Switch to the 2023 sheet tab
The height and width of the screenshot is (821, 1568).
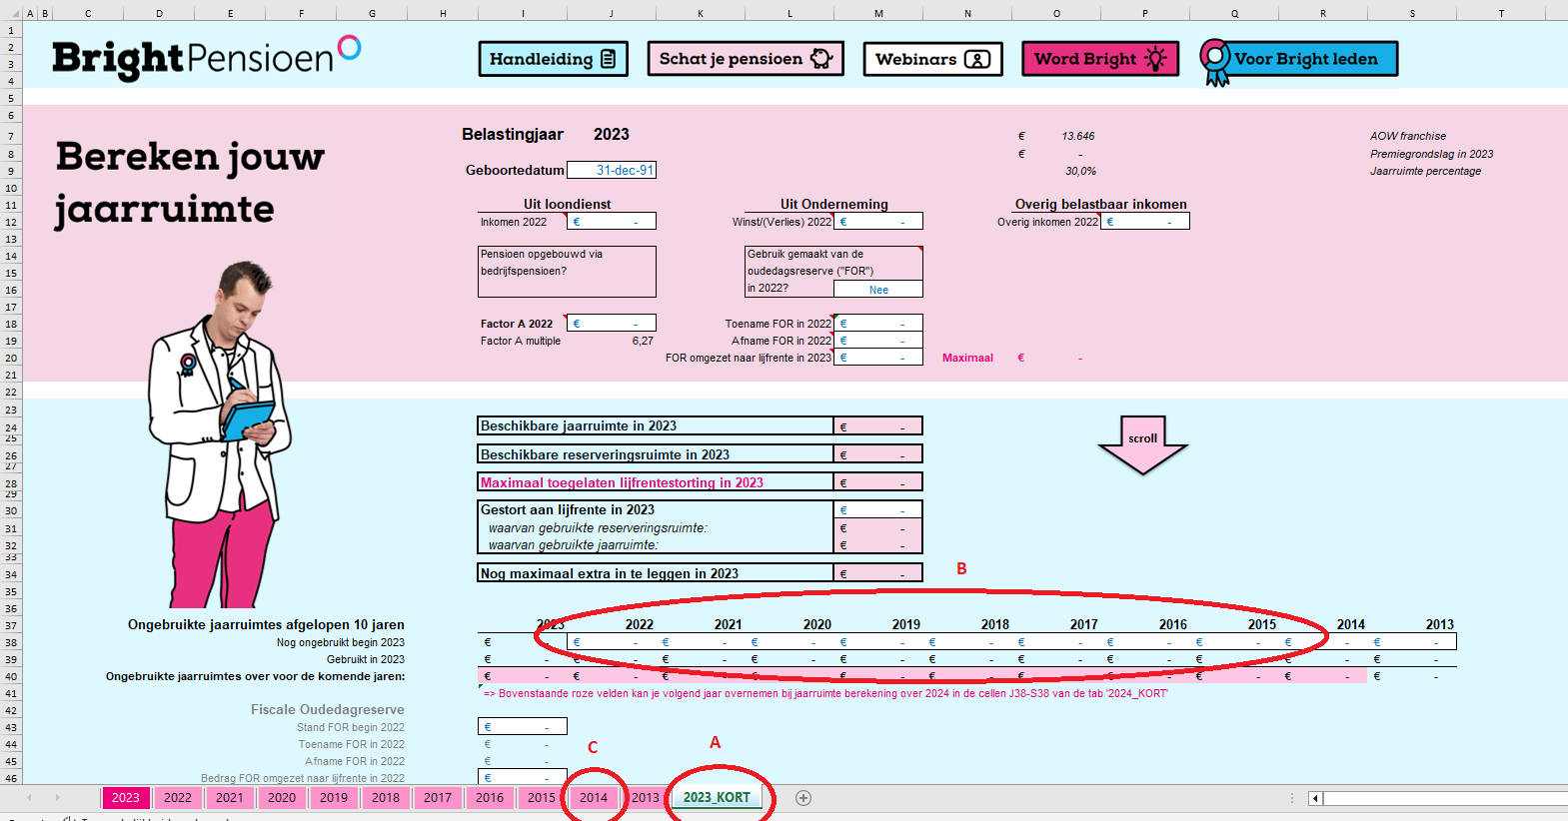click(x=126, y=797)
